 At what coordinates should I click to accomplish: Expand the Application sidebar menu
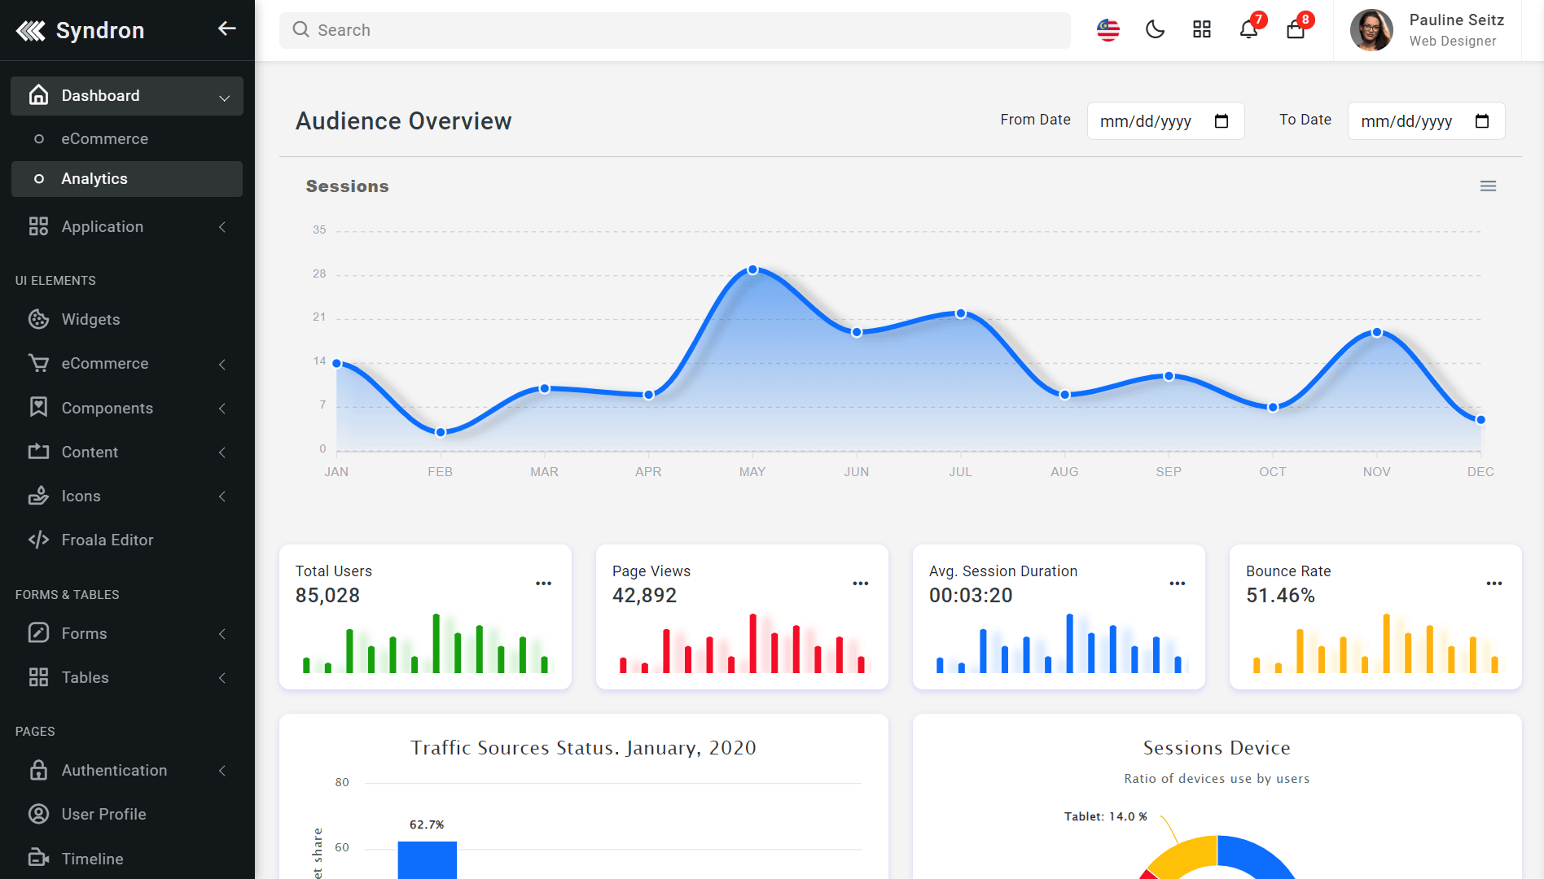coord(127,227)
